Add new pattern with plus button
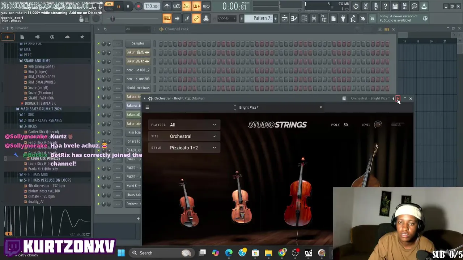The image size is (463, 260). pos(276,18)
